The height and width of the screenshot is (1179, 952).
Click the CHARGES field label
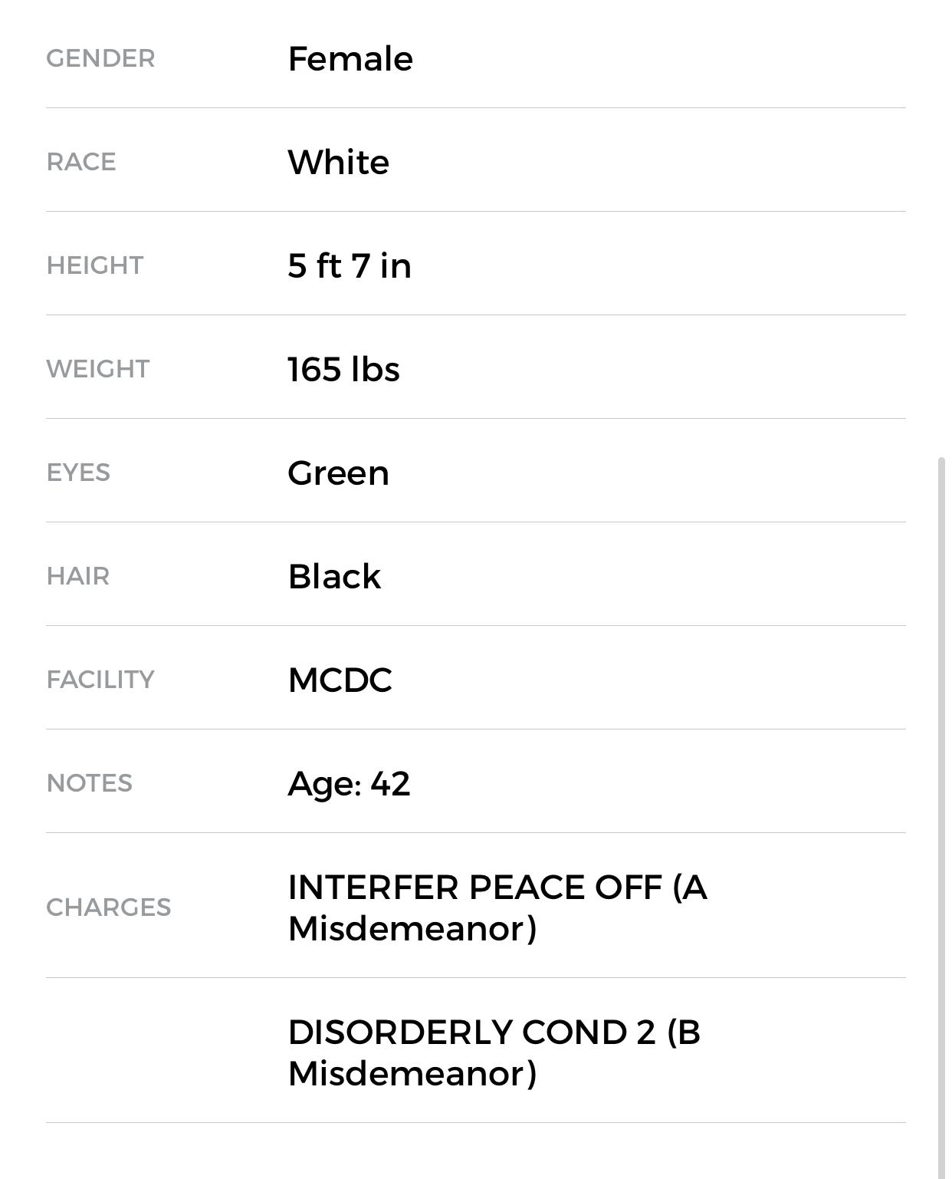pyautogui.click(x=108, y=907)
